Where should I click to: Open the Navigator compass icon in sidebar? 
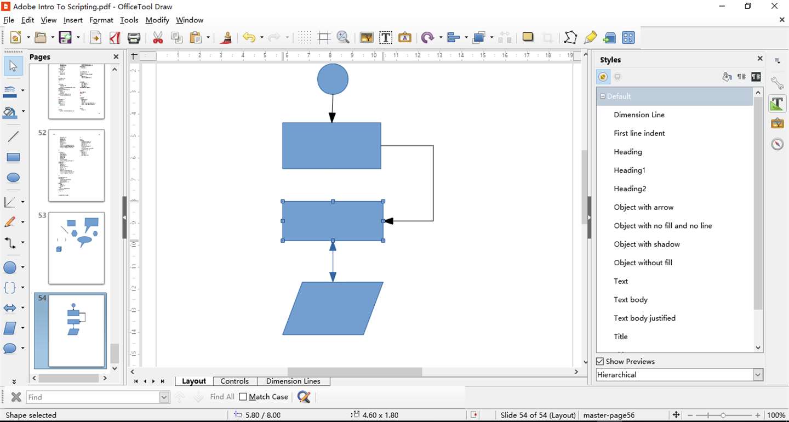coord(777,144)
